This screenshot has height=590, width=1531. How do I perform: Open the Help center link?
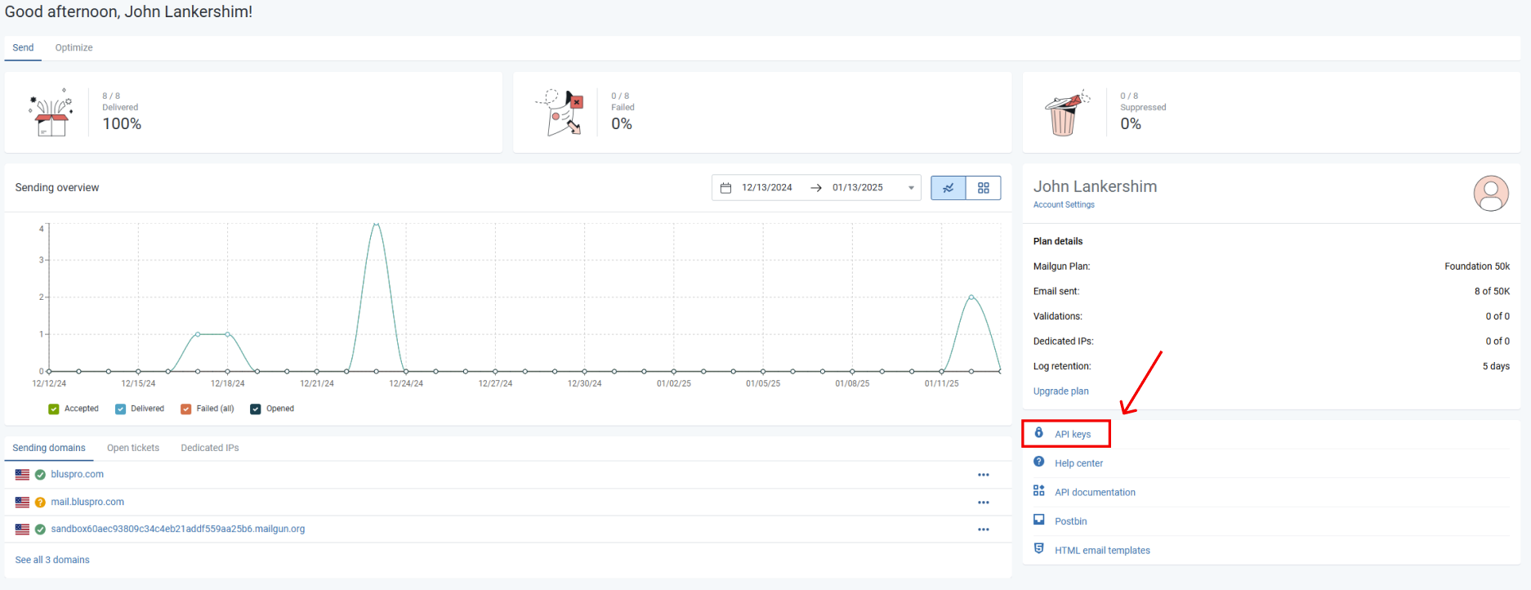pos(1078,463)
